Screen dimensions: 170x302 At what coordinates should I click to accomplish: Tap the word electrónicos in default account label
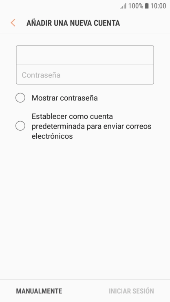pos(52,136)
